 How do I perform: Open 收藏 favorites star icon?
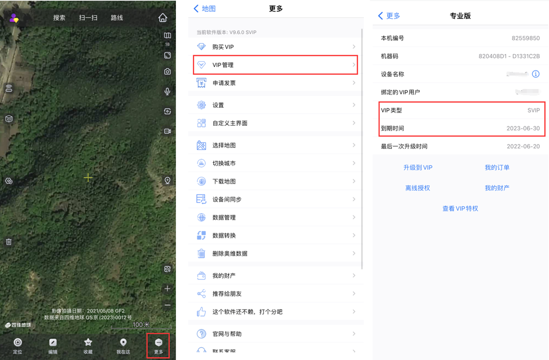point(88,343)
